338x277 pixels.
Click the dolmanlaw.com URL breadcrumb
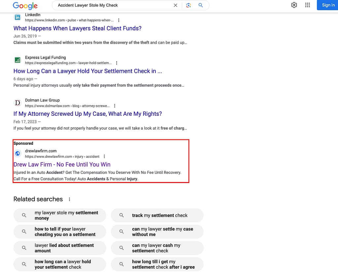click(x=67, y=106)
